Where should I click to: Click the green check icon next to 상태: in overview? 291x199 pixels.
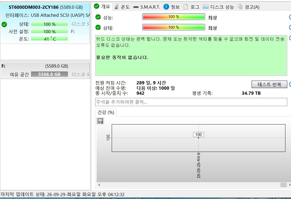point(98,27)
